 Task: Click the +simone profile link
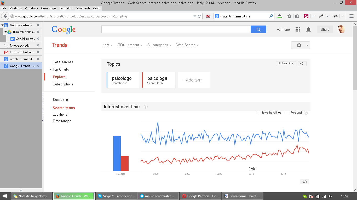tap(283, 30)
